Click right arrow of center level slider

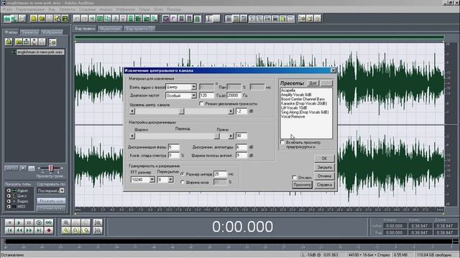(x=231, y=111)
